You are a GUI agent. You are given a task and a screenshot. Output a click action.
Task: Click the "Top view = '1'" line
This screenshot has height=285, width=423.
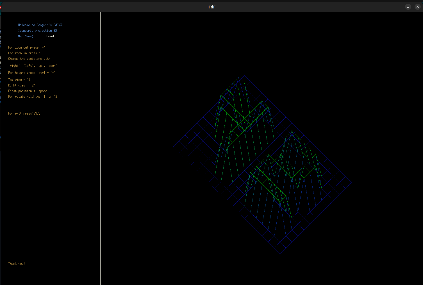pyautogui.click(x=20, y=80)
